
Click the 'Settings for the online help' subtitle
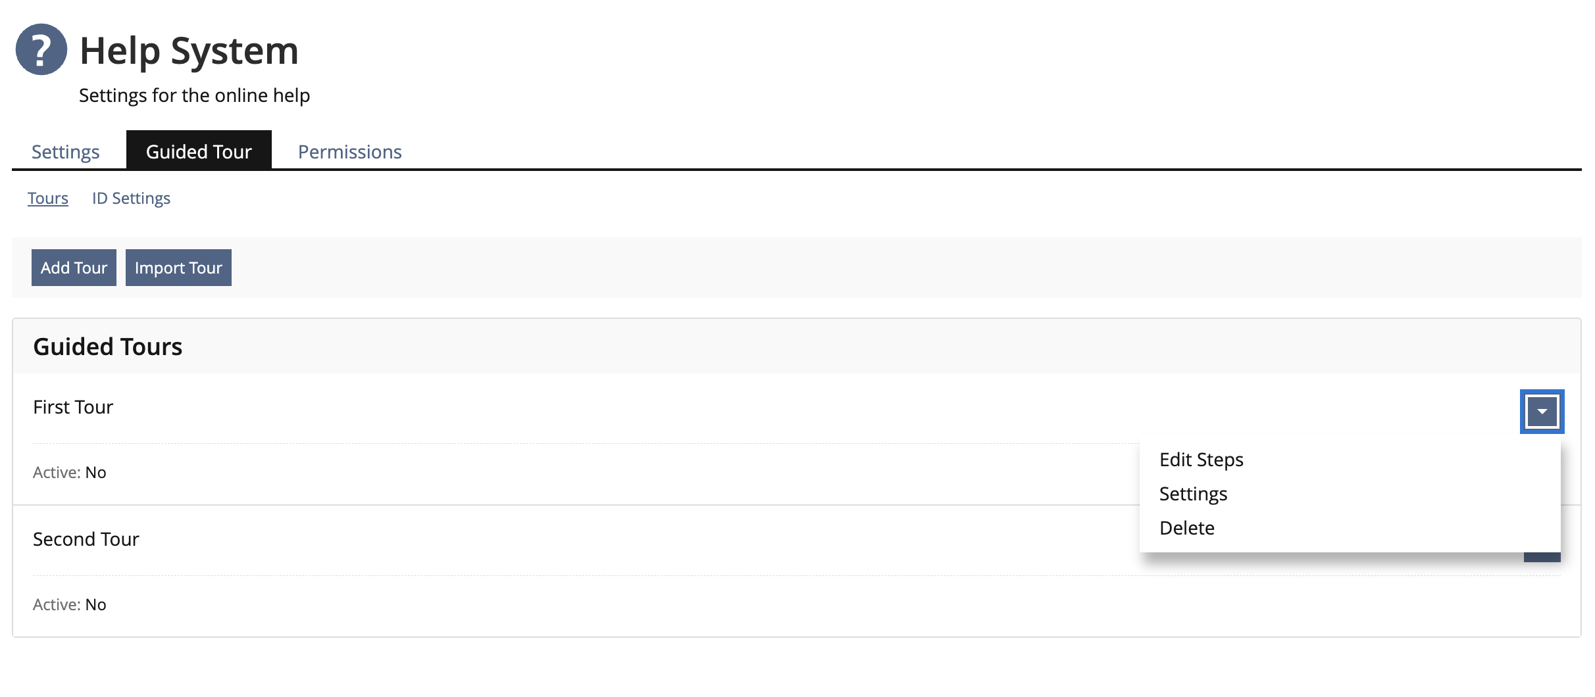pos(194,95)
